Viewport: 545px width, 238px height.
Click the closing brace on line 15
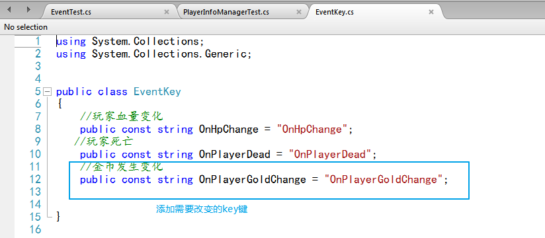pos(58,217)
